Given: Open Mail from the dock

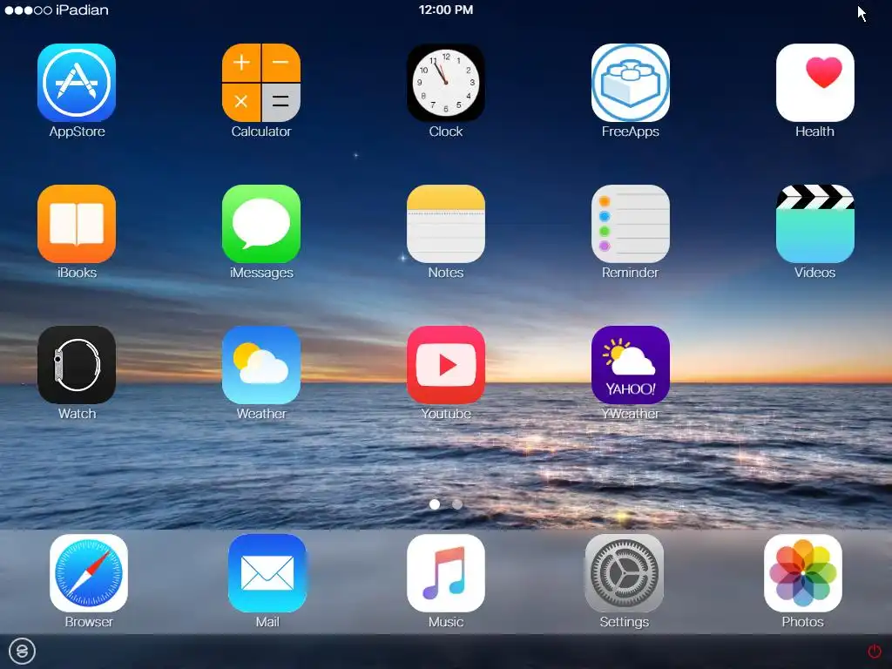Looking at the screenshot, I should (267, 573).
